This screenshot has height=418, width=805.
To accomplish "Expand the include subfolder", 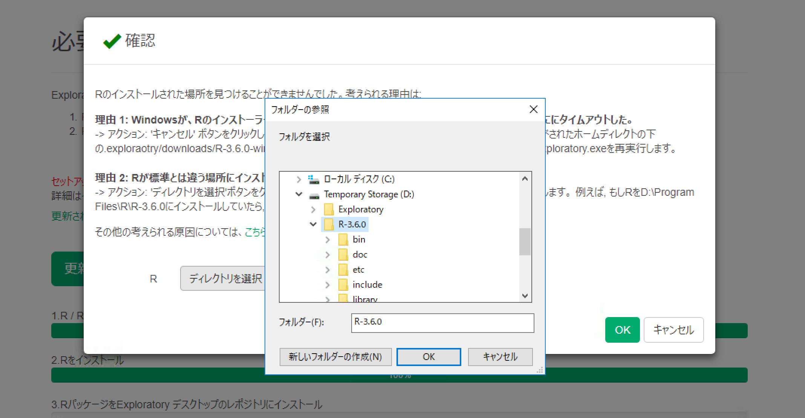I will (x=328, y=285).
